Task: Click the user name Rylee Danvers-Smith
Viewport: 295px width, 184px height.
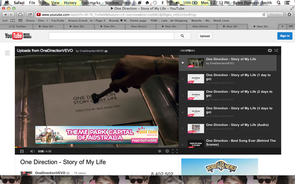Action: tap(252, 2)
